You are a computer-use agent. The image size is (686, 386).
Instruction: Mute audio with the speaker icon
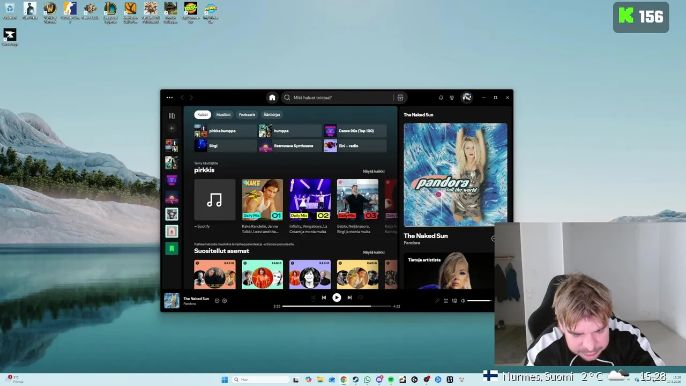(x=463, y=301)
